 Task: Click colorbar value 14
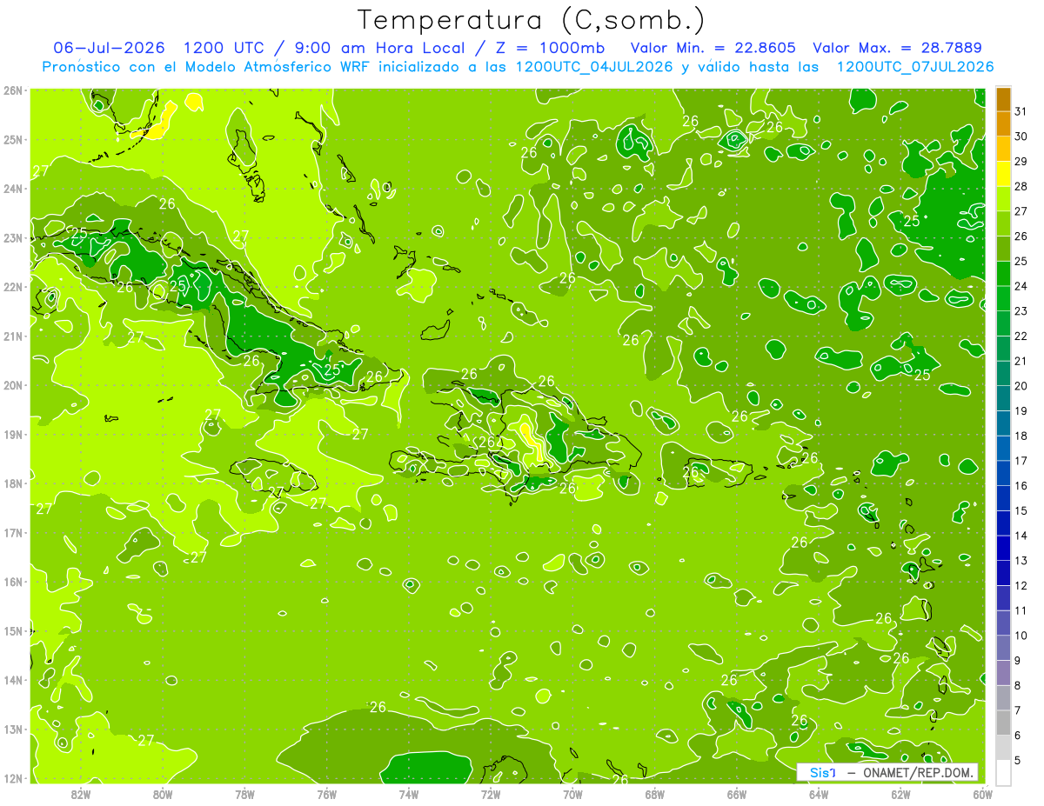[x=1021, y=536]
